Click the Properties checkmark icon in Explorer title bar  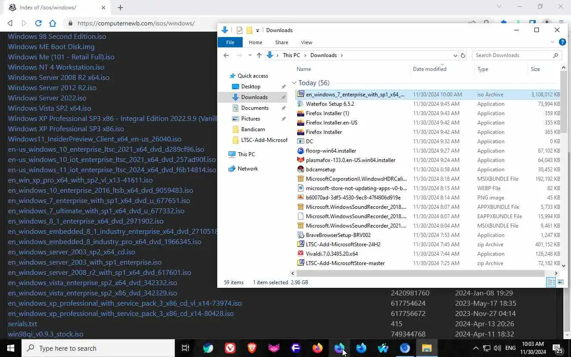pyautogui.click(x=240, y=30)
